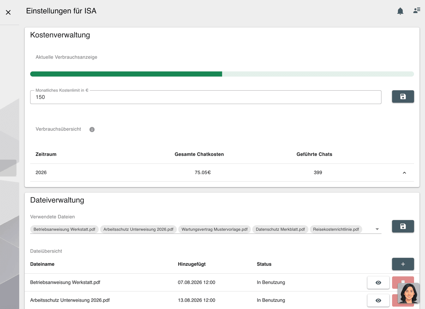Select the Wartungsvertrag Mustervorlage.pdf chip

pos(215,229)
